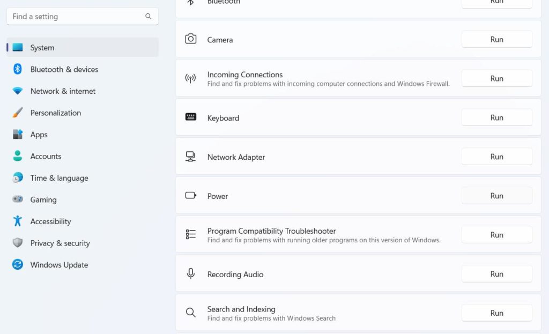Run the Incoming Connections troubleshooter
Screen dimensions: 549x334
(x=497, y=78)
